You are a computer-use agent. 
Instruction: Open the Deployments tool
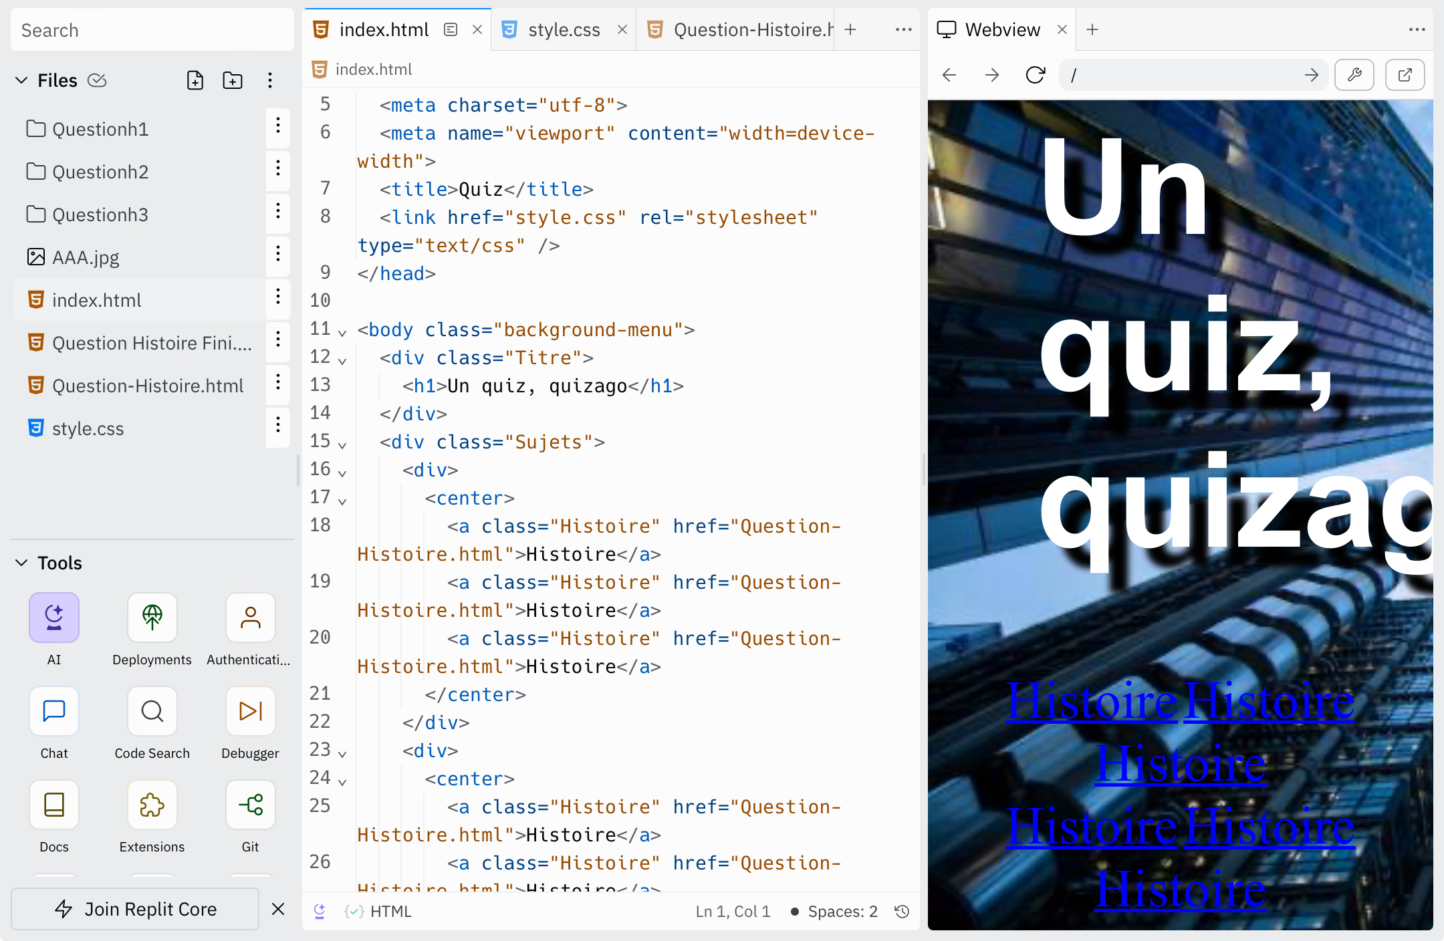[x=152, y=618]
